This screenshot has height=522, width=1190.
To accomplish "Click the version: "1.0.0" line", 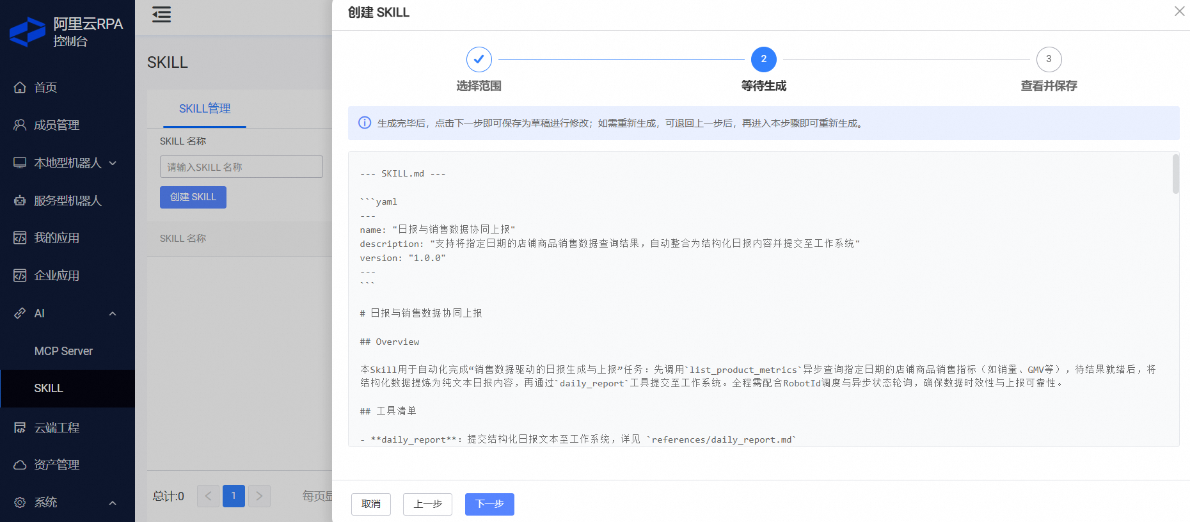I will coord(402,258).
